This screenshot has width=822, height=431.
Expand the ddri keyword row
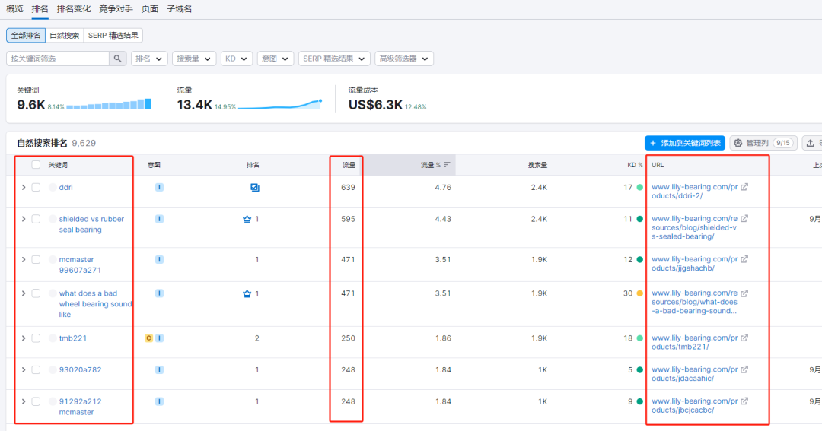24,188
